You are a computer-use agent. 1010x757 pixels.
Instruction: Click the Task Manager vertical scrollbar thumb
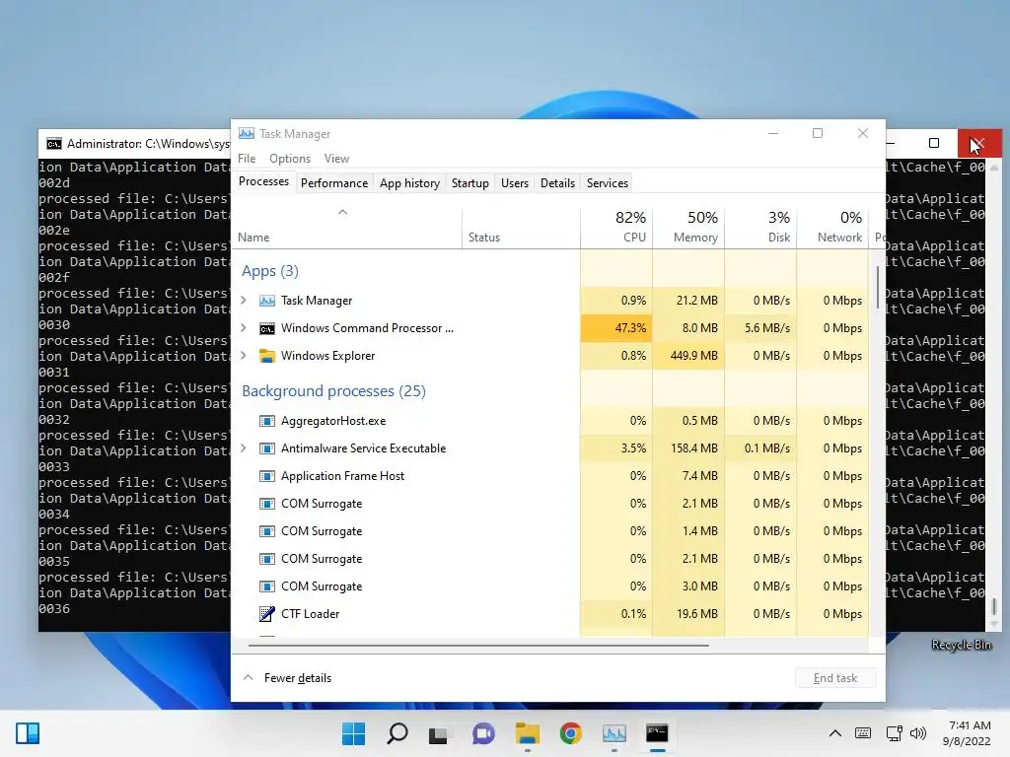(x=877, y=287)
